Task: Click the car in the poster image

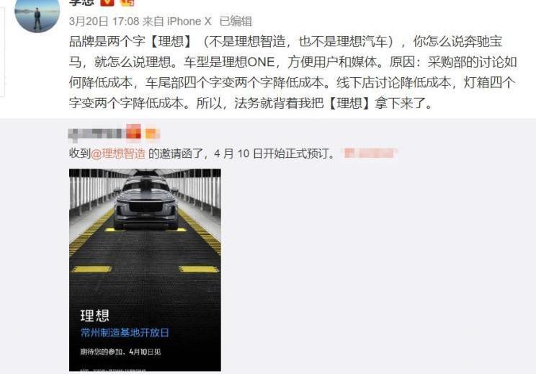Action: click(x=146, y=203)
